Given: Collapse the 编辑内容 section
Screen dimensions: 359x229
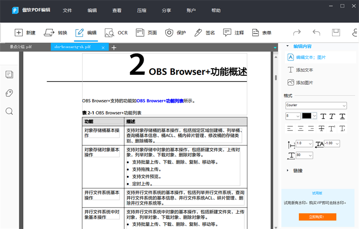Looking at the screenshot, I should (x=288, y=46).
